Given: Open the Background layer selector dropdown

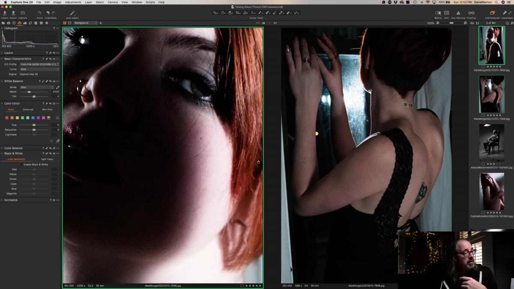Looking at the screenshot, I should pyautogui.click(x=85, y=23).
